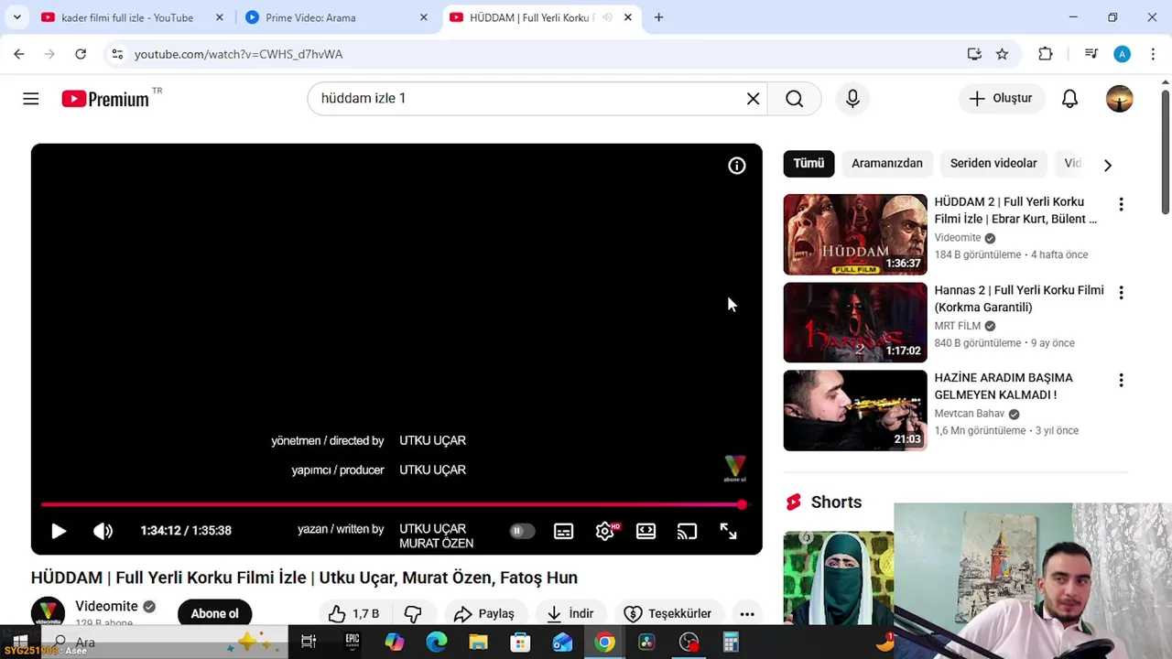The height and width of the screenshot is (659, 1172).
Task: Like the video with 1,7 B likes
Action: click(x=353, y=613)
